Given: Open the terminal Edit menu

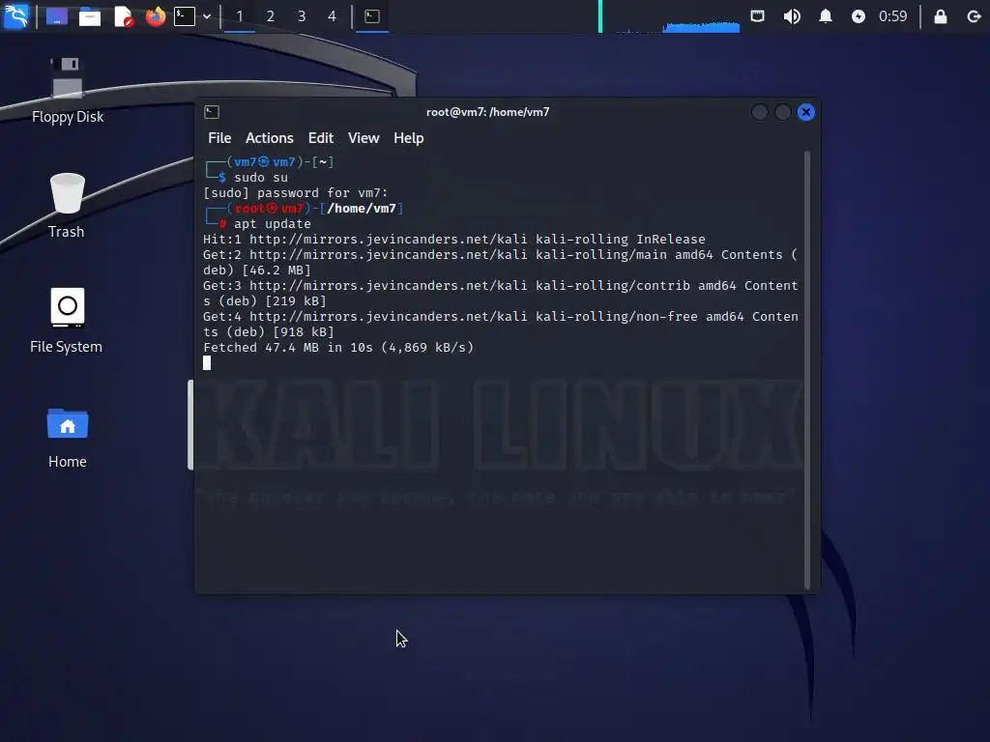Looking at the screenshot, I should pyautogui.click(x=321, y=138).
